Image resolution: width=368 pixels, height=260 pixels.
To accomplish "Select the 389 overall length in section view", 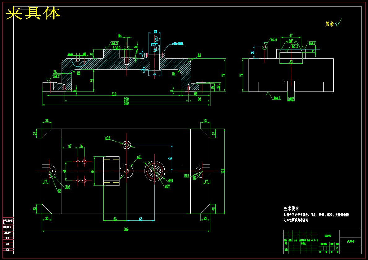I will point(126,103).
